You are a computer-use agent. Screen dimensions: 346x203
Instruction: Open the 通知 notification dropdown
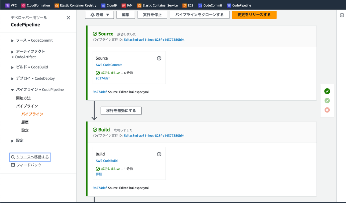[x=99, y=15]
